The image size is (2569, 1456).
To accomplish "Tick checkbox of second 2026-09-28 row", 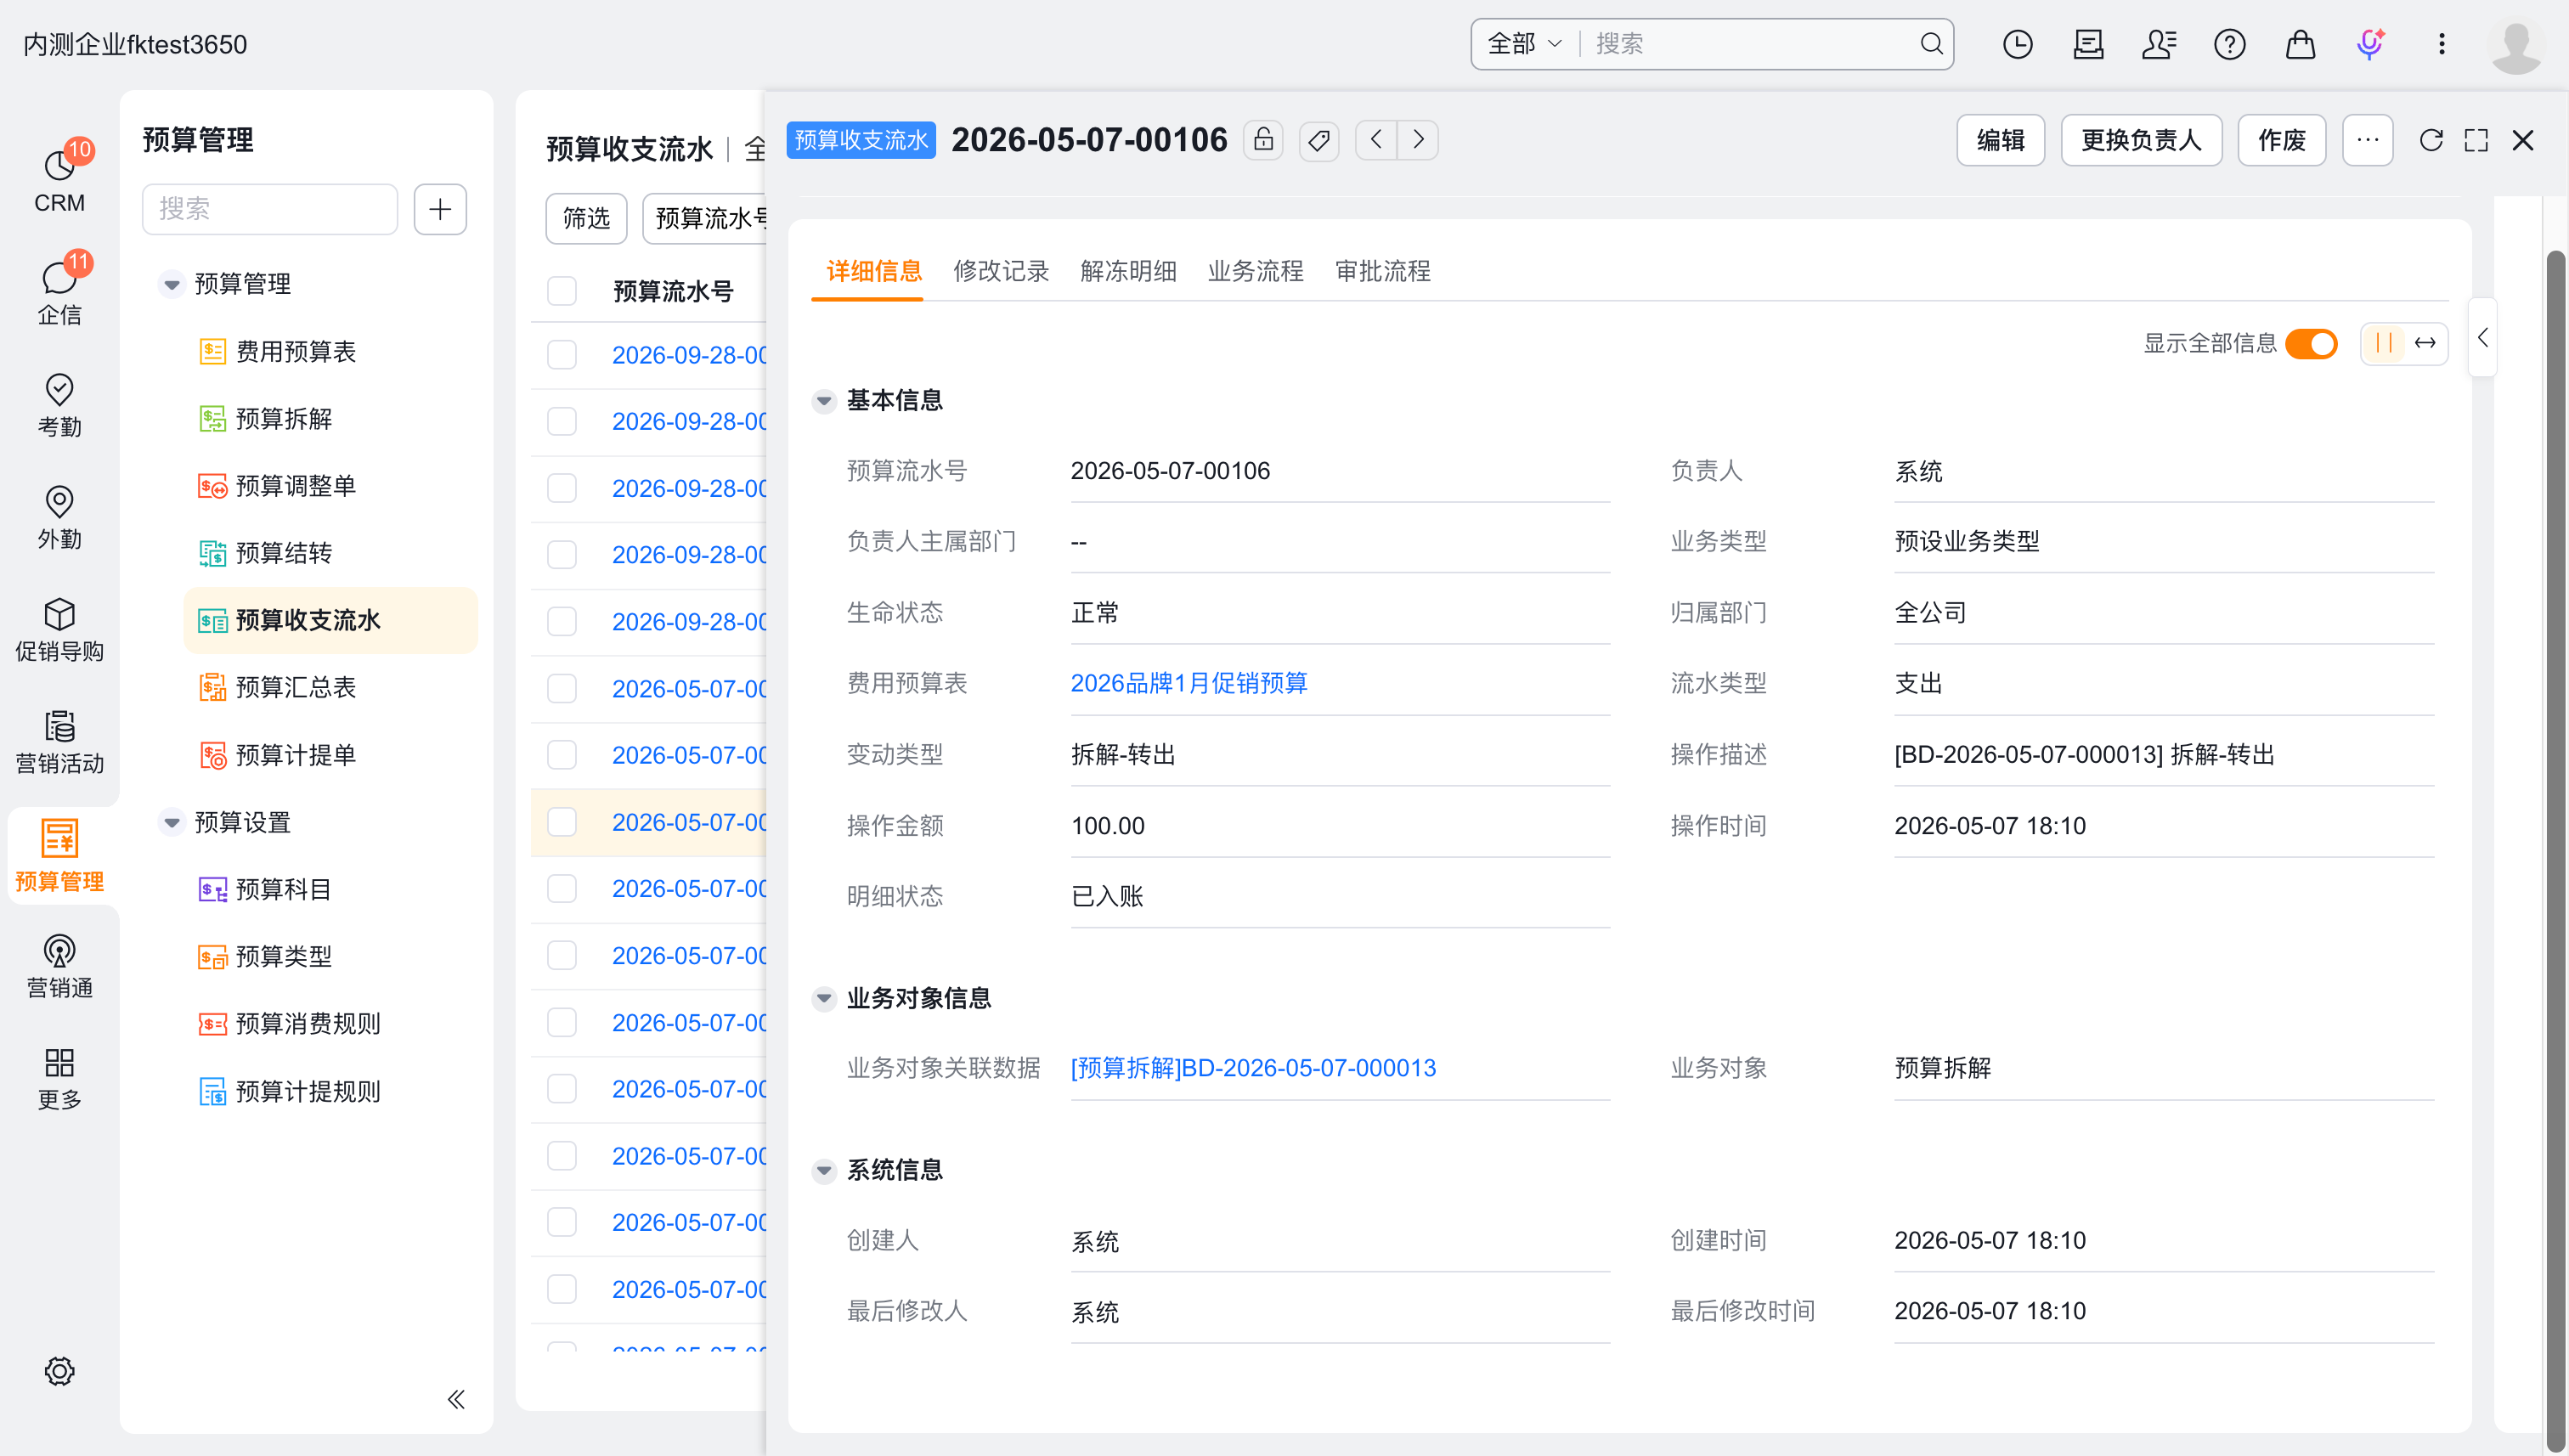I will (x=562, y=421).
